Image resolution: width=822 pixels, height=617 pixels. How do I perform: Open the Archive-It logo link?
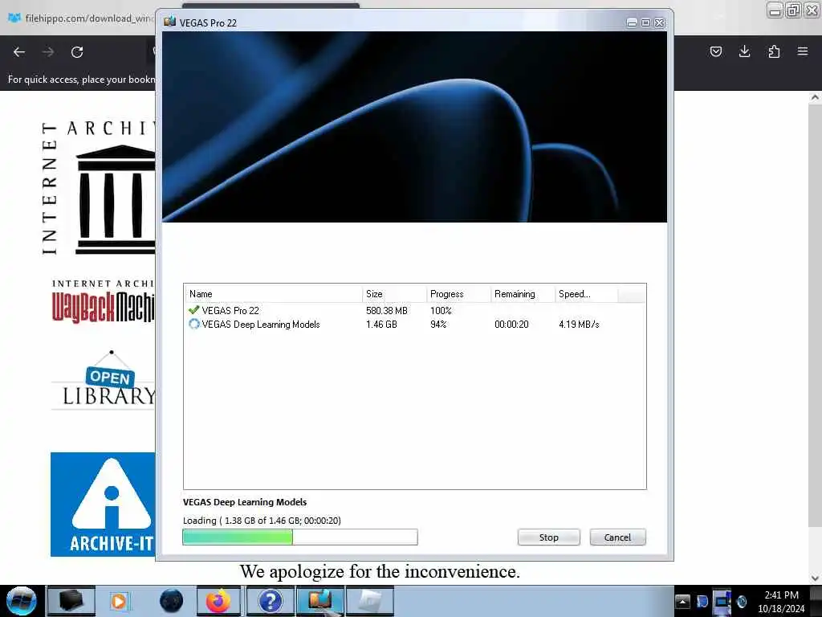(x=104, y=505)
